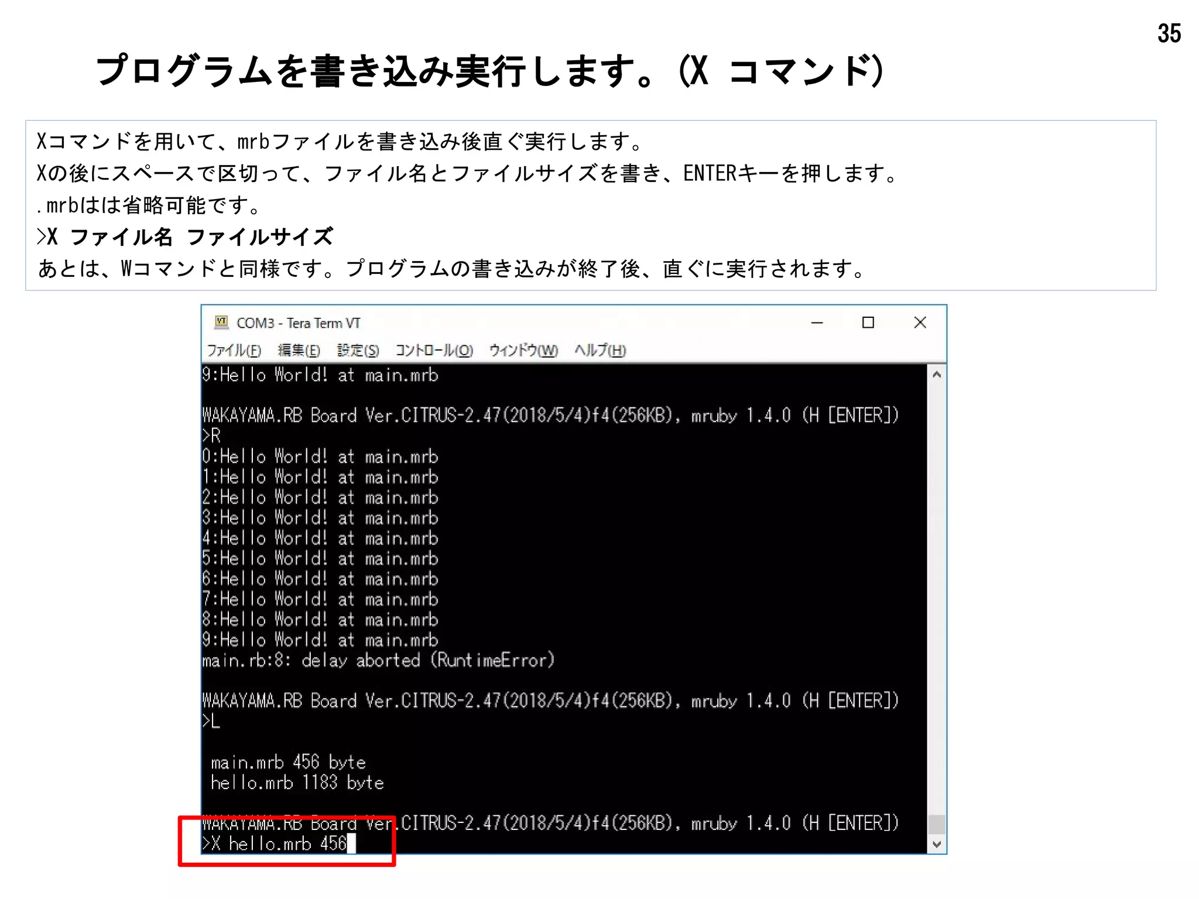
Task: Click the '0:Hello World! at main.mrb' line
Action: pyautogui.click(x=320, y=457)
